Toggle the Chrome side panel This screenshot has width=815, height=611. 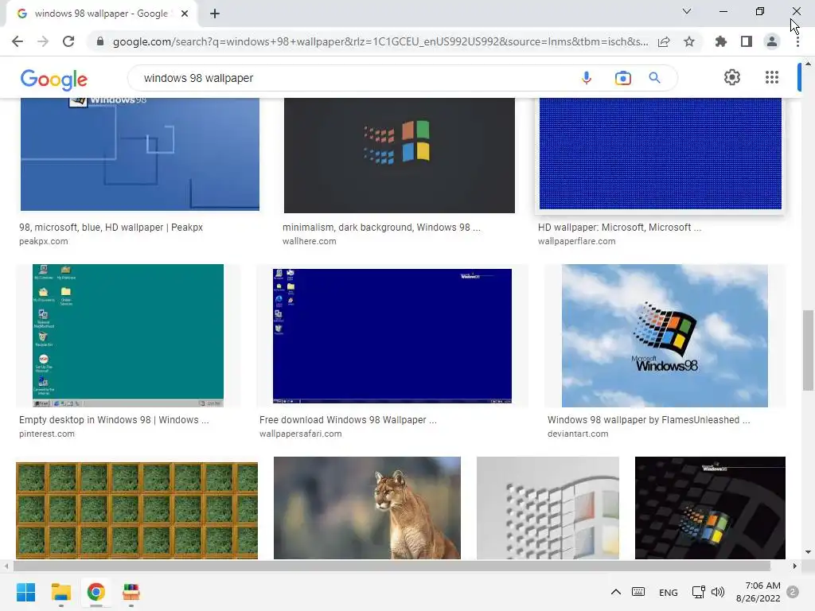tap(747, 41)
